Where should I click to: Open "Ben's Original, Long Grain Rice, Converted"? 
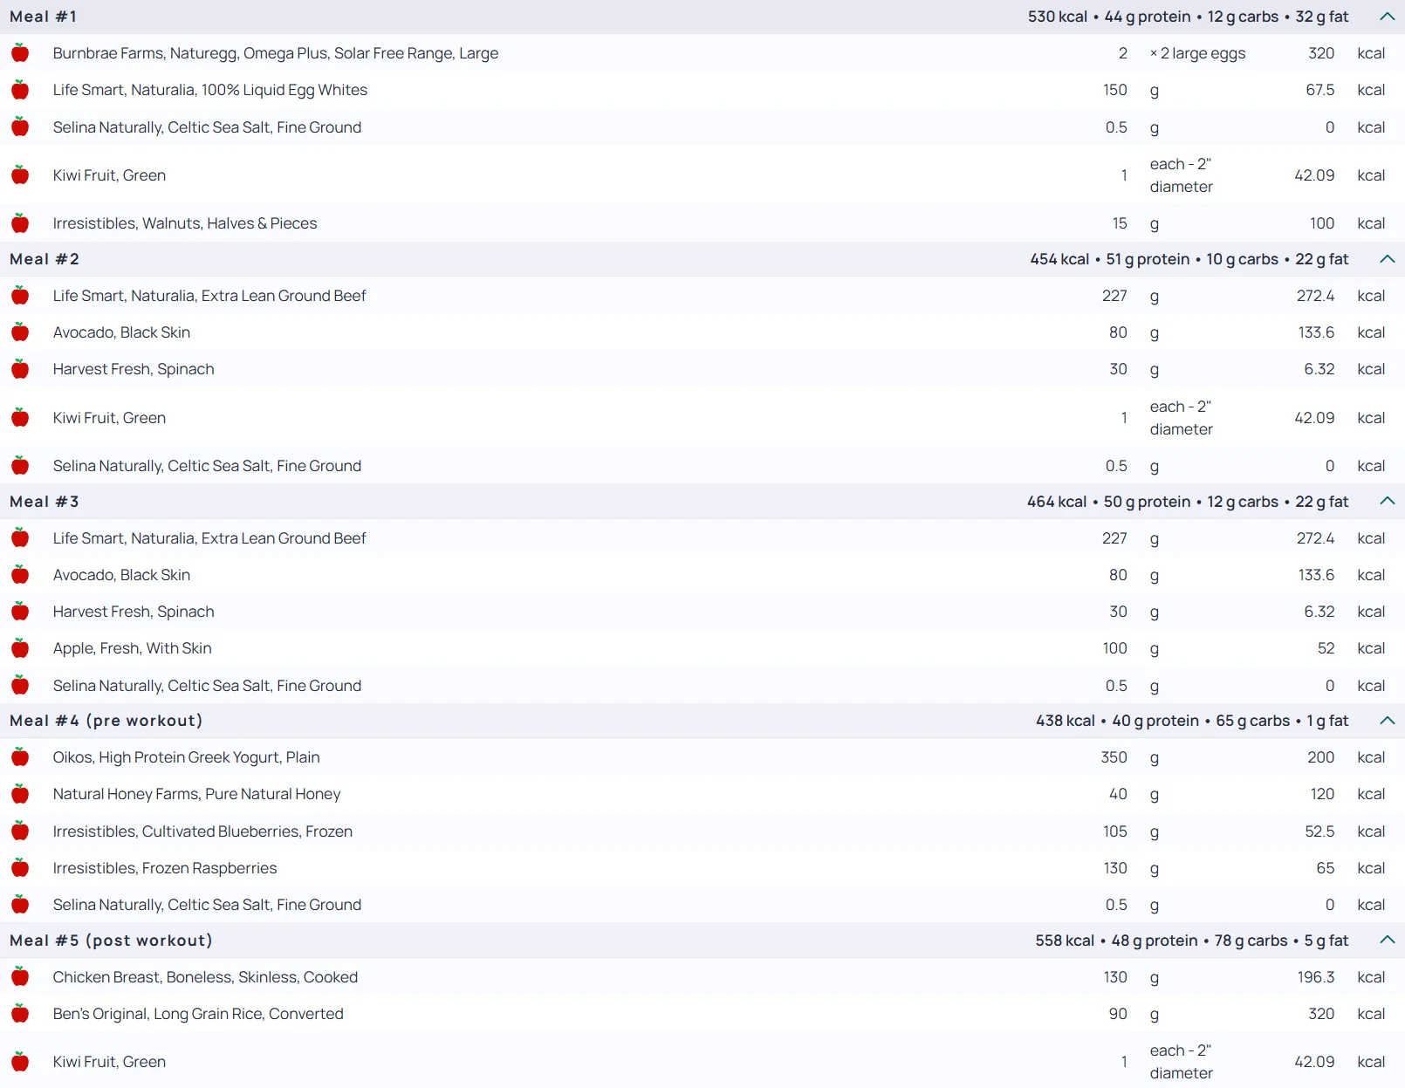[198, 1014]
